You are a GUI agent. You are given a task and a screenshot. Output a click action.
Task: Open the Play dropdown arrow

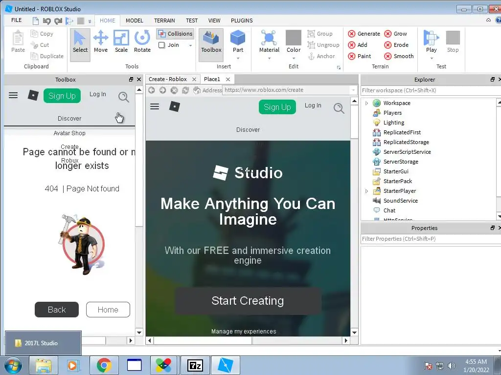[432, 59]
